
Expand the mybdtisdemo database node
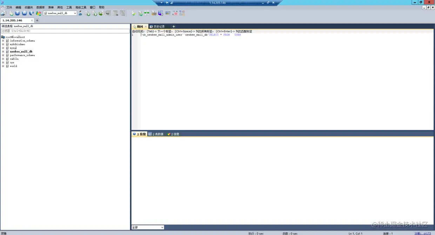click(3, 44)
